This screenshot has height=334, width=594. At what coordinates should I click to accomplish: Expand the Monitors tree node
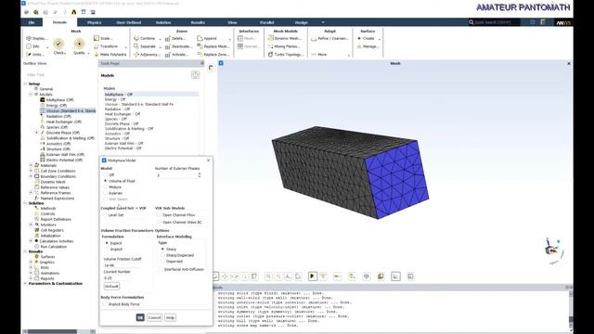(x=31, y=225)
